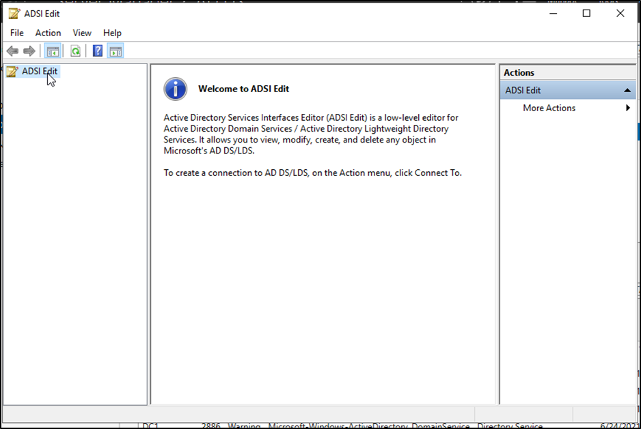Minimize the ADSI Edit window

point(552,14)
